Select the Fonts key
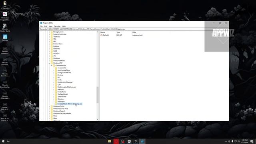Viewport: 256px width, 144px height. [x=60, y=80]
